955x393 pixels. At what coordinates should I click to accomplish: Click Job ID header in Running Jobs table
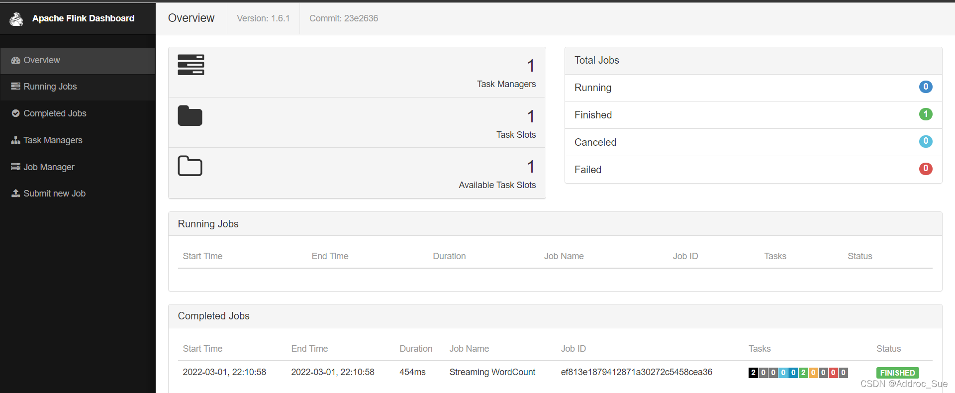point(685,256)
